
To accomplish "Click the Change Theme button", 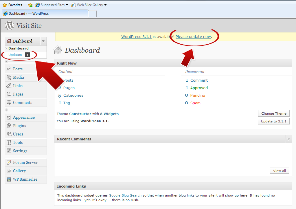I will tap(274, 113).
